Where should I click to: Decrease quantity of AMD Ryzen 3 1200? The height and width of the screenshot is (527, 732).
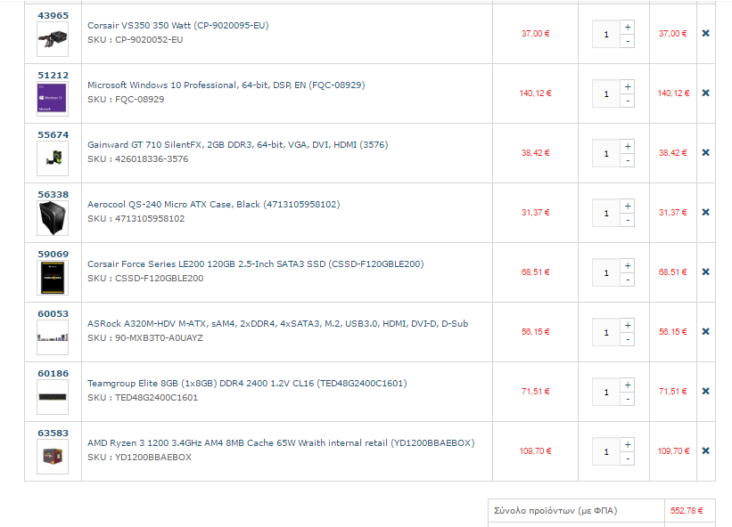click(x=628, y=458)
